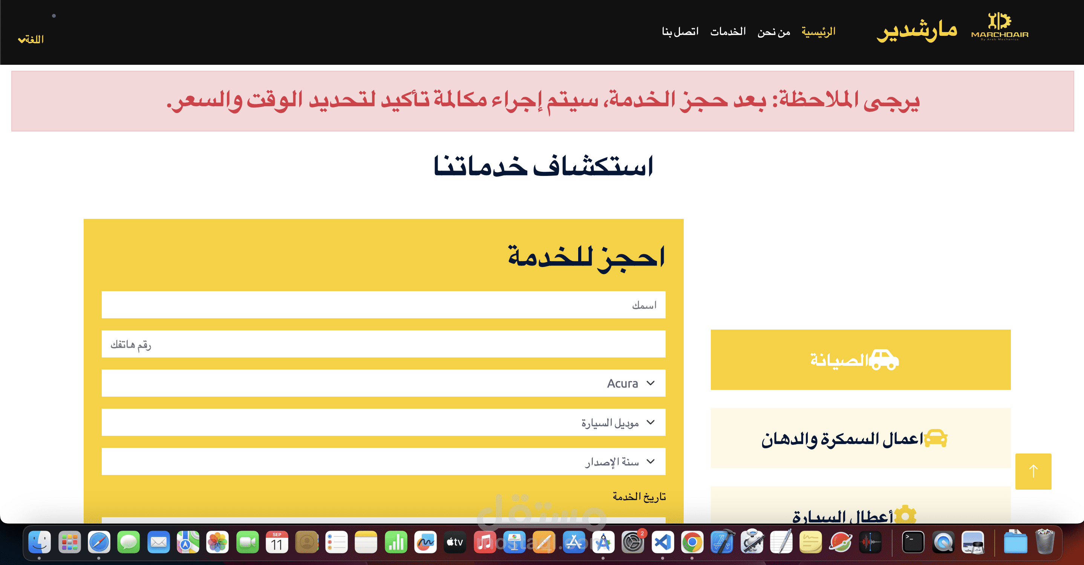The width and height of the screenshot is (1084, 565).
Task: Open the الخدمات nav link
Action: [x=727, y=32]
